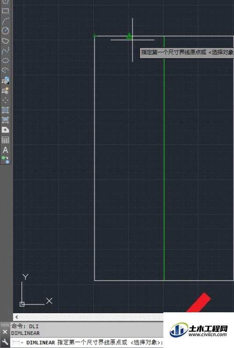Select the Rectangle draw tool
The width and height of the screenshot is (234, 348).
point(5,11)
